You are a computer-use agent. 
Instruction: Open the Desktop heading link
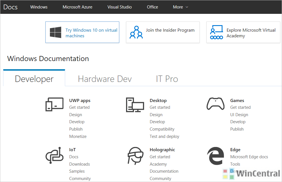click(158, 101)
